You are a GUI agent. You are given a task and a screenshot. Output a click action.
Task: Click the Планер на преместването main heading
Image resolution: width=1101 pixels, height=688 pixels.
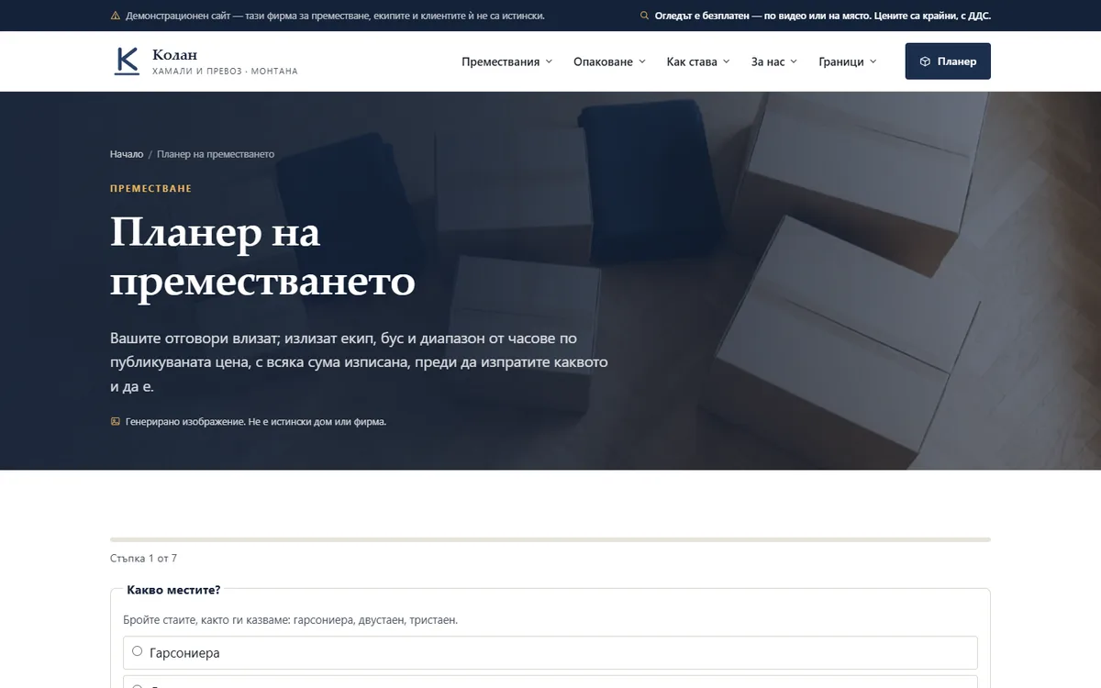[x=262, y=257]
